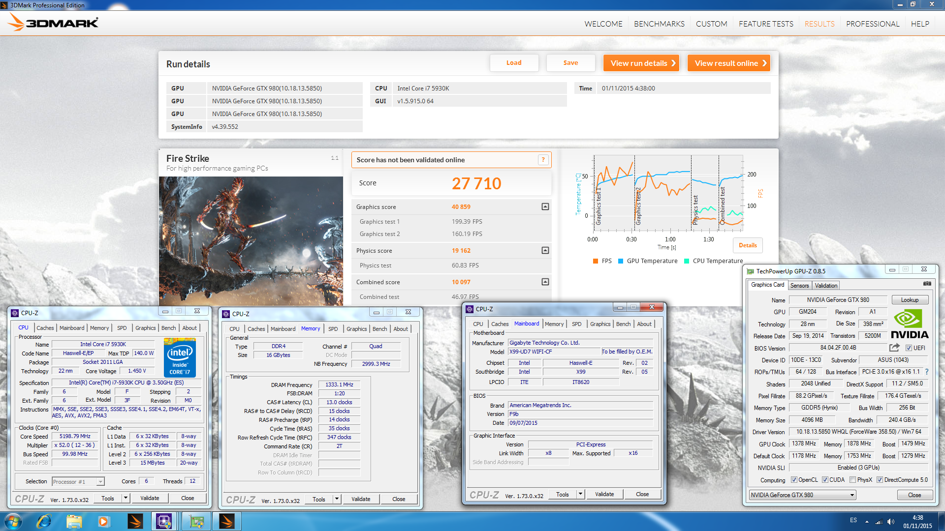945x531 pixels.
Task: Click the CPU-Z icon on the Mainboard window title bar
Action: coord(470,309)
